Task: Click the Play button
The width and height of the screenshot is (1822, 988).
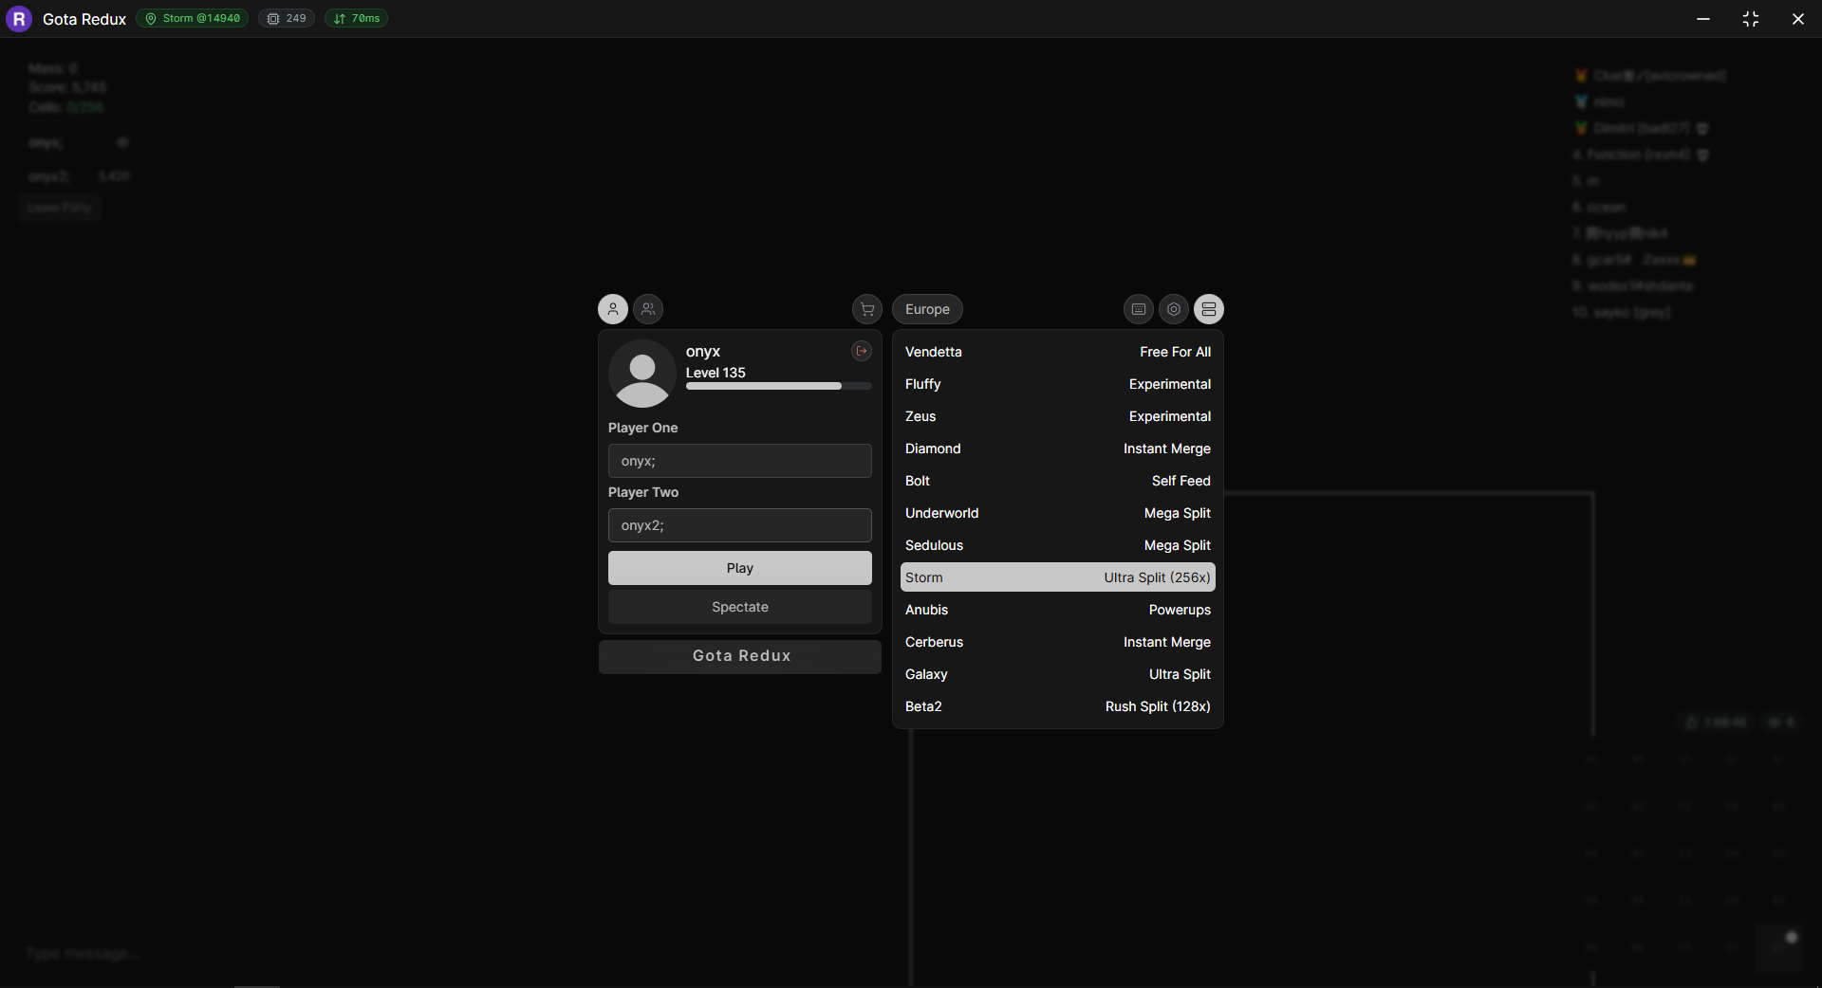Action: [x=740, y=568]
